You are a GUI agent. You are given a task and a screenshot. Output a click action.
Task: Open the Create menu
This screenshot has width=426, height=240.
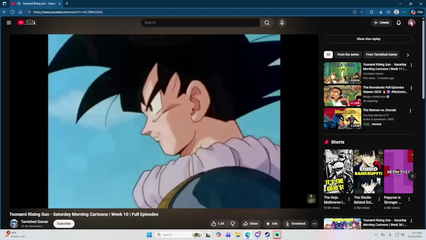click(381, 23)
